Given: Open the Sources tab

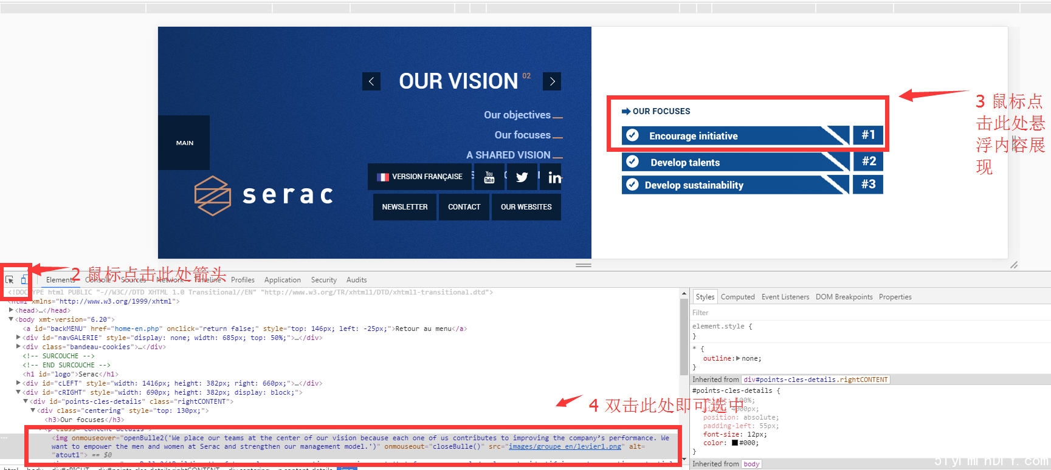Looking at the screenshot, I should [x=133, y=280].
